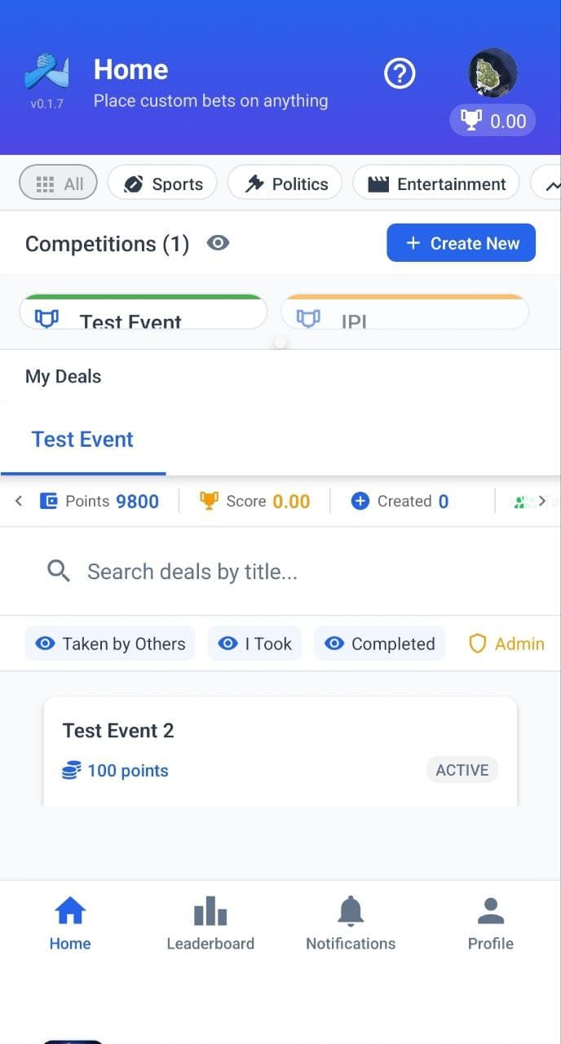Select the Test Event tab under My Deals
The image size is (561, 1044).
pyautogui.click(x=82, y=440)
